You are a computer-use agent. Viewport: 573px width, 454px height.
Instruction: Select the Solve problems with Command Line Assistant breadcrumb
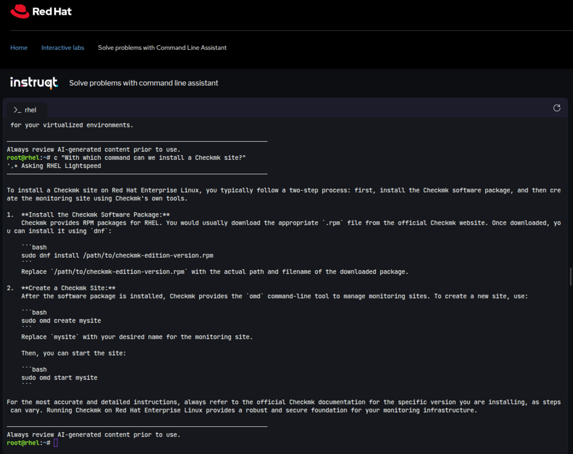(x=162, y=47)
